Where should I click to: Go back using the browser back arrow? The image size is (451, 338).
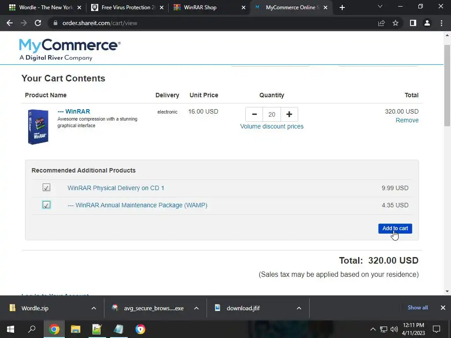10,23
